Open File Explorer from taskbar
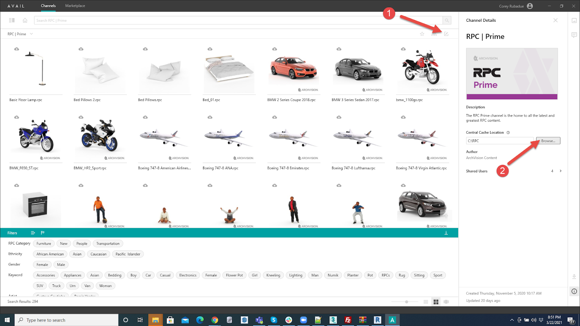The width and height of the screenshot is (580, 326). (156, 320)
